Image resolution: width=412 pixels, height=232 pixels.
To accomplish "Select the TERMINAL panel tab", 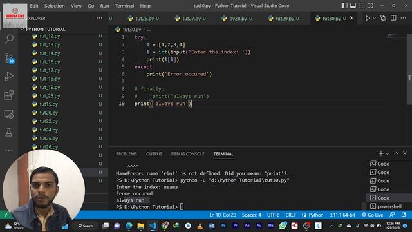I will coord(223,154).
